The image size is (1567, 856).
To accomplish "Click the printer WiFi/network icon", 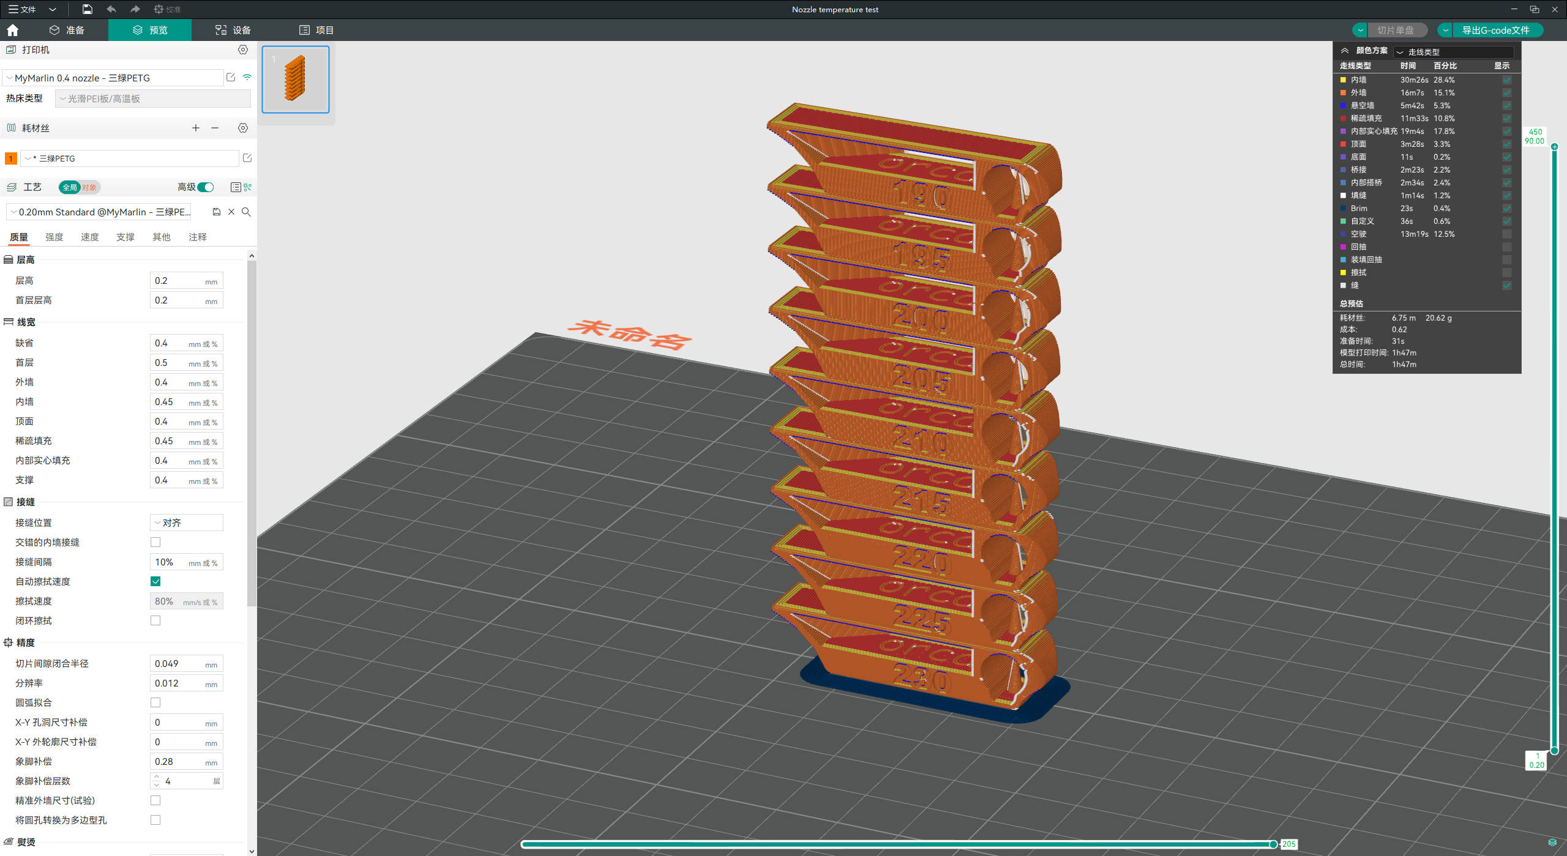I will pos(245,77).
